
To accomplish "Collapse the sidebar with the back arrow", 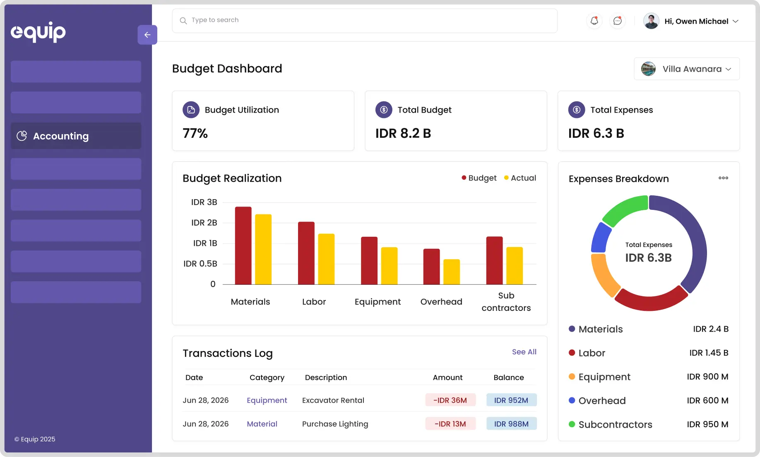I will [147, 35].
